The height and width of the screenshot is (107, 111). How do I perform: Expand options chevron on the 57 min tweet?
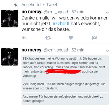tap(107, 13)
